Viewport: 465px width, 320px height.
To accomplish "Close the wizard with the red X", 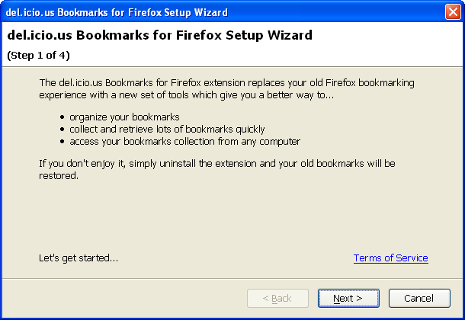I will point(453,12).
